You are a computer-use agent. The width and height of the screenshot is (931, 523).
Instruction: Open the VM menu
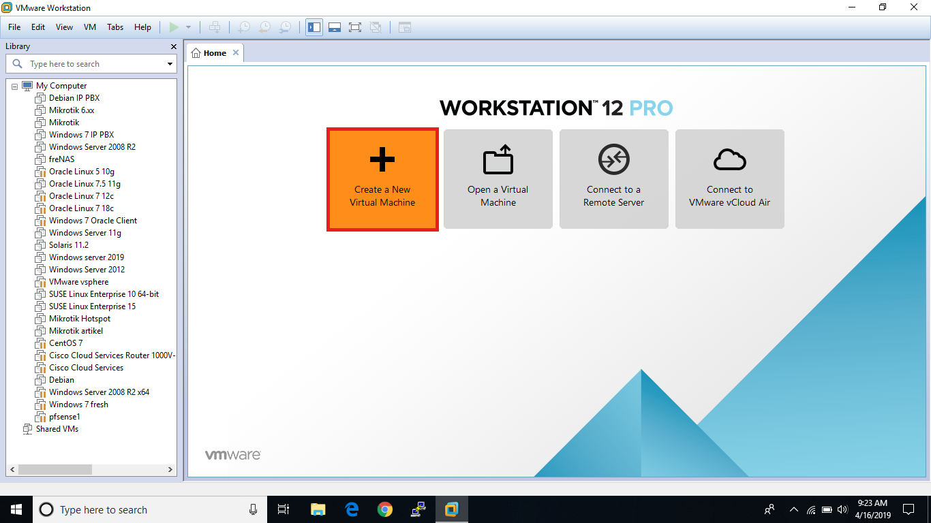[x=89, y=27]
